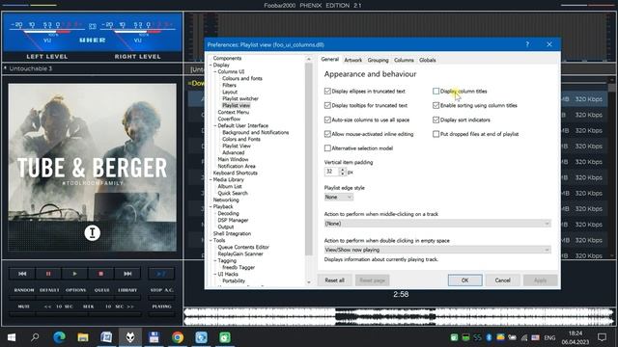Toggle Allow mouse-activated inline editing
Screen dimensions: 618x347
(327, 134)
